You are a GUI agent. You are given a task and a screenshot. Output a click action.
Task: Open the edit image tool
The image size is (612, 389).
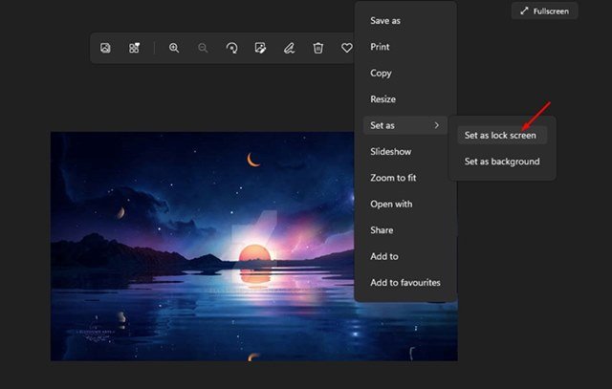tap(260, 48)
